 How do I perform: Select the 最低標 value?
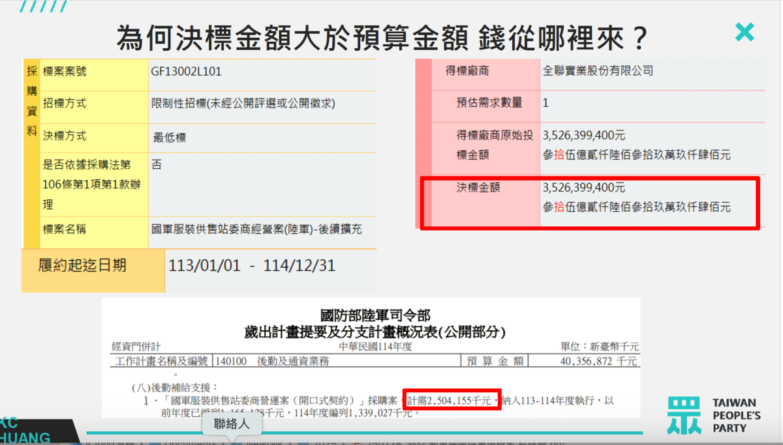point(170,137)
